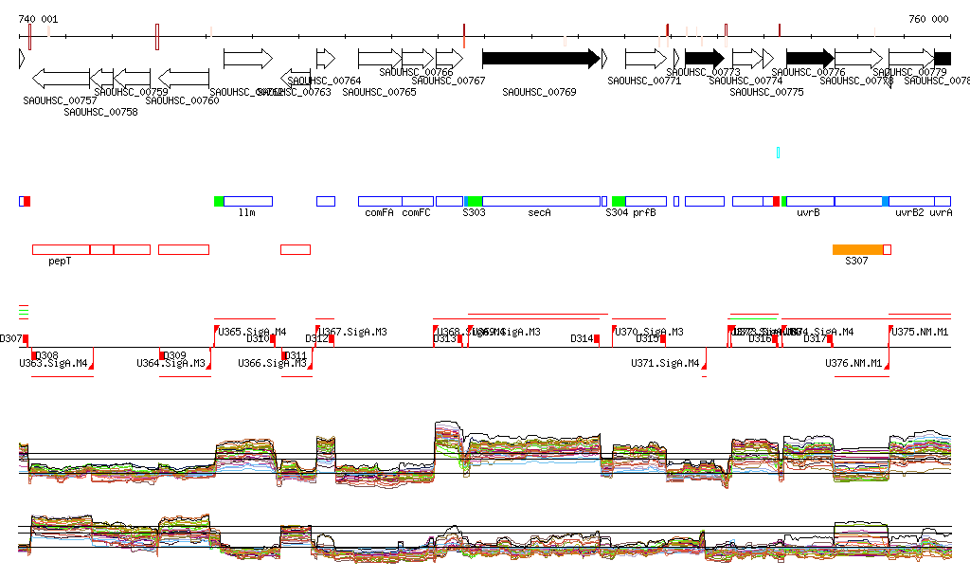Select the U363.SigA.M4 promoter label
The width and height of the screenshot is (970, 579).
(x=53, y=363)
